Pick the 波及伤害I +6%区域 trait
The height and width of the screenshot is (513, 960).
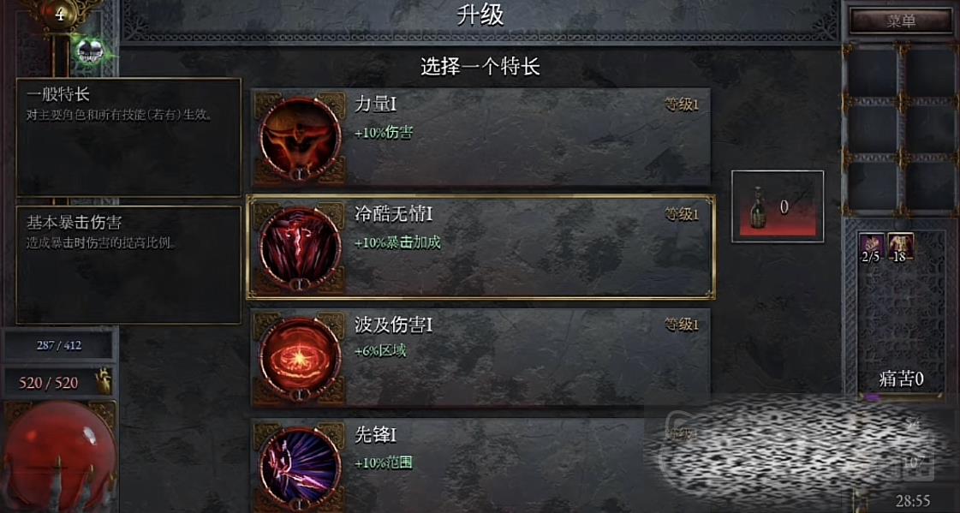pyautogui.click(x=481, y=358)
